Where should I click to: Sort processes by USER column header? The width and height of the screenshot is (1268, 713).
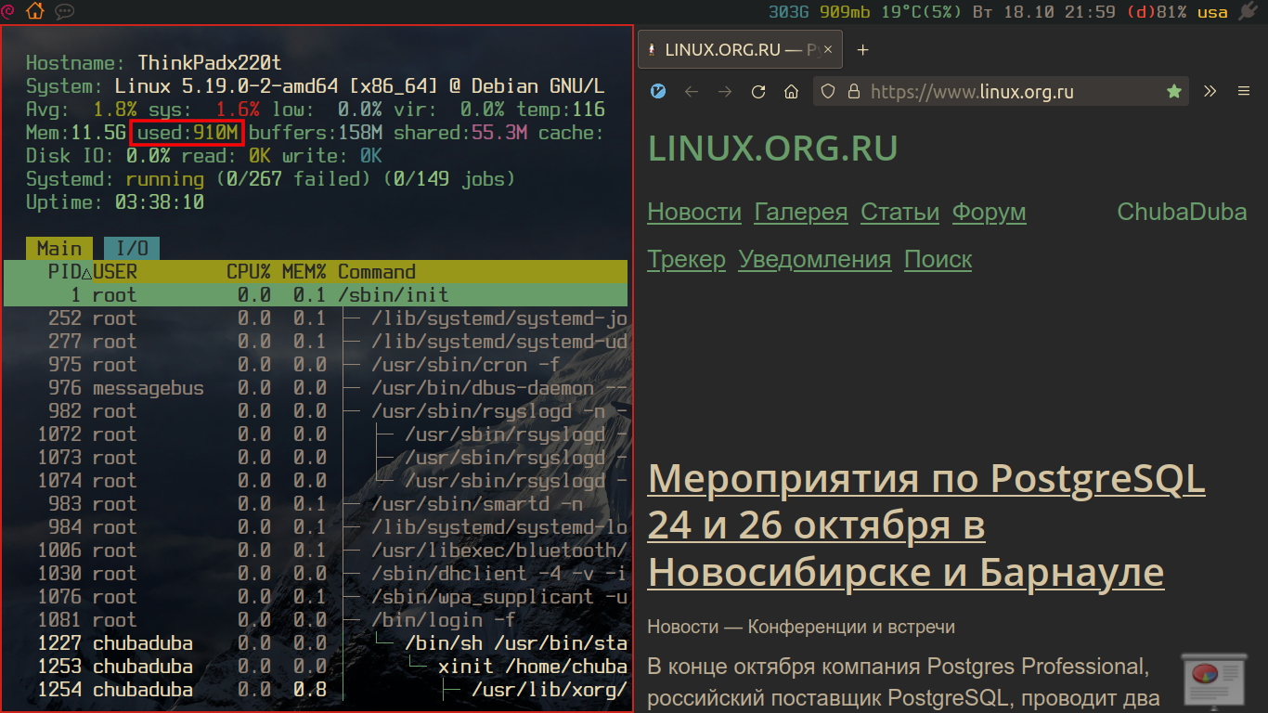[x=115, y=272]
